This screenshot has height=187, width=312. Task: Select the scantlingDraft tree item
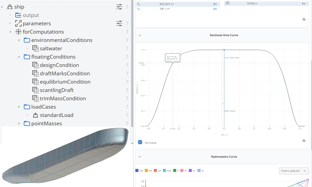pos(56,90)
